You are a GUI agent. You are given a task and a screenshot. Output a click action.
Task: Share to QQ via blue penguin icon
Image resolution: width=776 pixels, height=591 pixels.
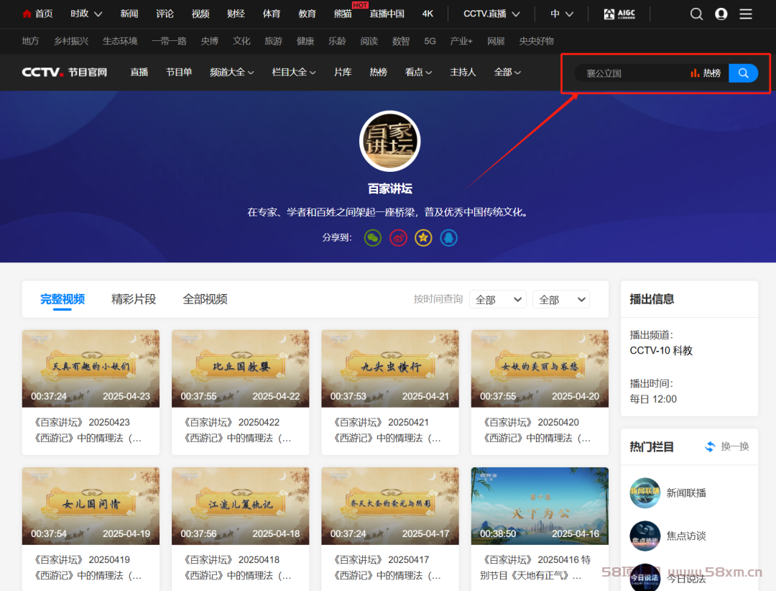449,237
